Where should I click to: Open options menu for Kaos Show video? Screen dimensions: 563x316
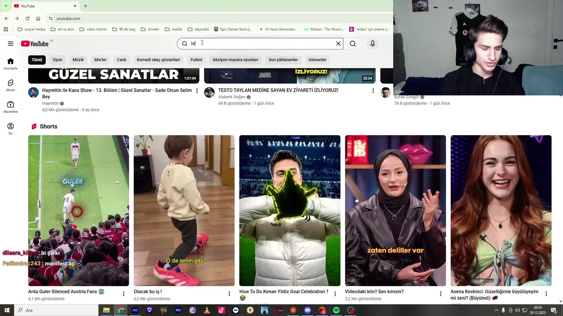coord(197,91)
